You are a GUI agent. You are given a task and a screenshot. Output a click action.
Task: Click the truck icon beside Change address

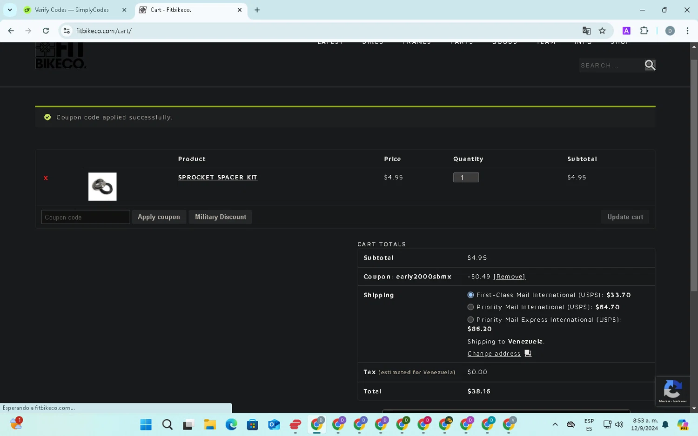(x=528, y=353)
